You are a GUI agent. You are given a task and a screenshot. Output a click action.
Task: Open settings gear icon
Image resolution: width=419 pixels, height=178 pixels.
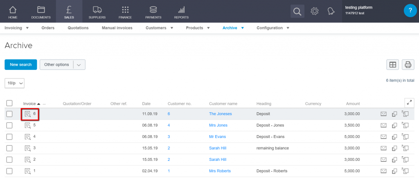[315, 11]
